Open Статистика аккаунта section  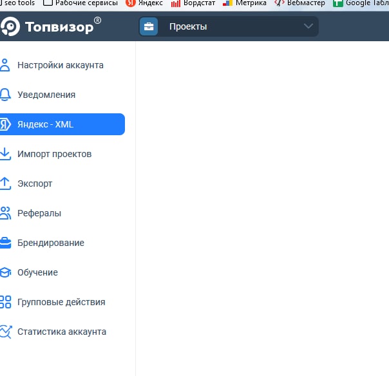pos(62,332)
